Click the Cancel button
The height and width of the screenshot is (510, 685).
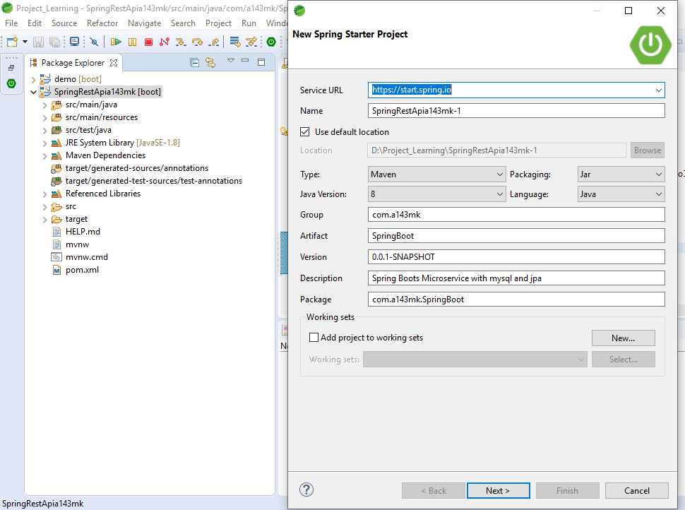(x=636, y=490)
